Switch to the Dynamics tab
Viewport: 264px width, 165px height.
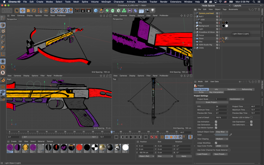tap(231, 89)
